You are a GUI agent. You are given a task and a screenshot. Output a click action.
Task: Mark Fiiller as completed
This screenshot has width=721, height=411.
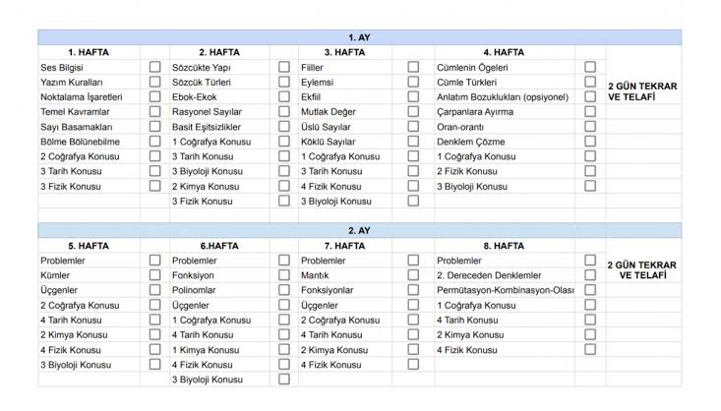click(x=413, y=68)
